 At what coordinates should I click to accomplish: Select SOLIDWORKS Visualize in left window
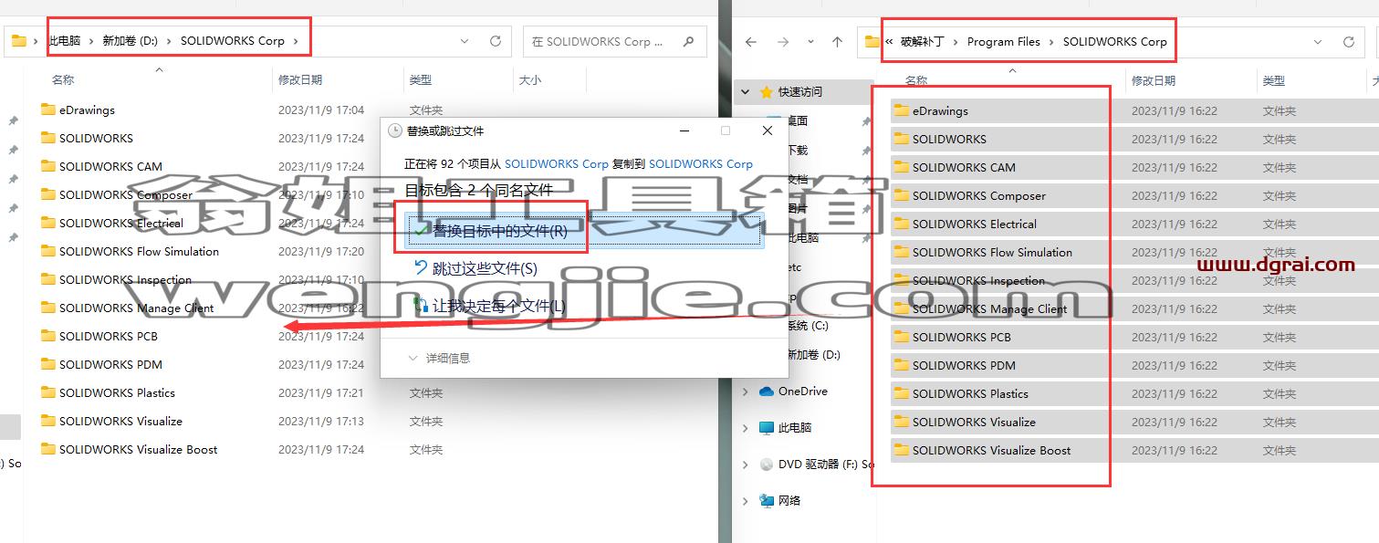pyautogui.click(x=120, y=421)
